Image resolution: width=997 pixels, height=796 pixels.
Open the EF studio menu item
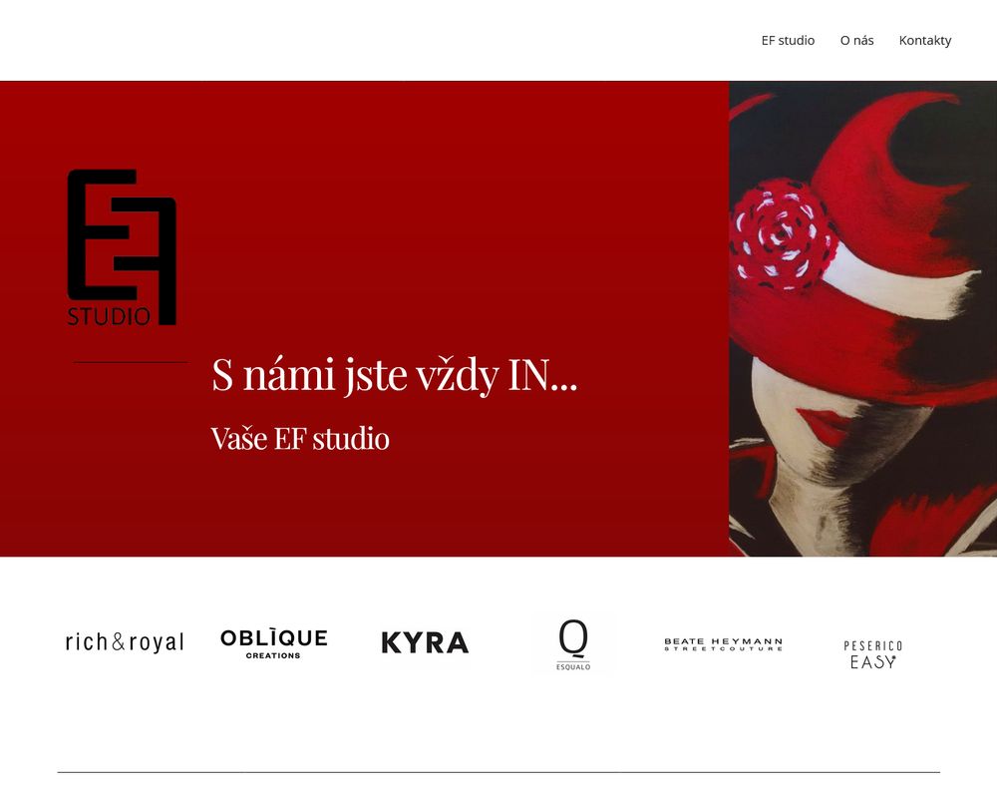(788, 40)
